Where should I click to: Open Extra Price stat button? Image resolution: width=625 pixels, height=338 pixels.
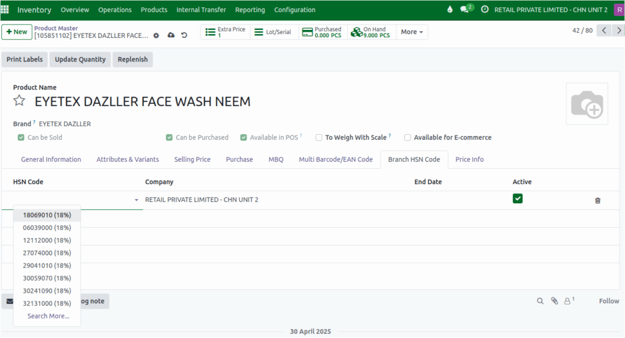(225, 32)
